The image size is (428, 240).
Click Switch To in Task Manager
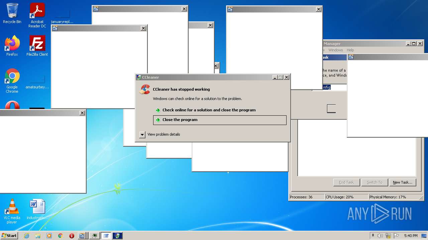pos(374,182)
